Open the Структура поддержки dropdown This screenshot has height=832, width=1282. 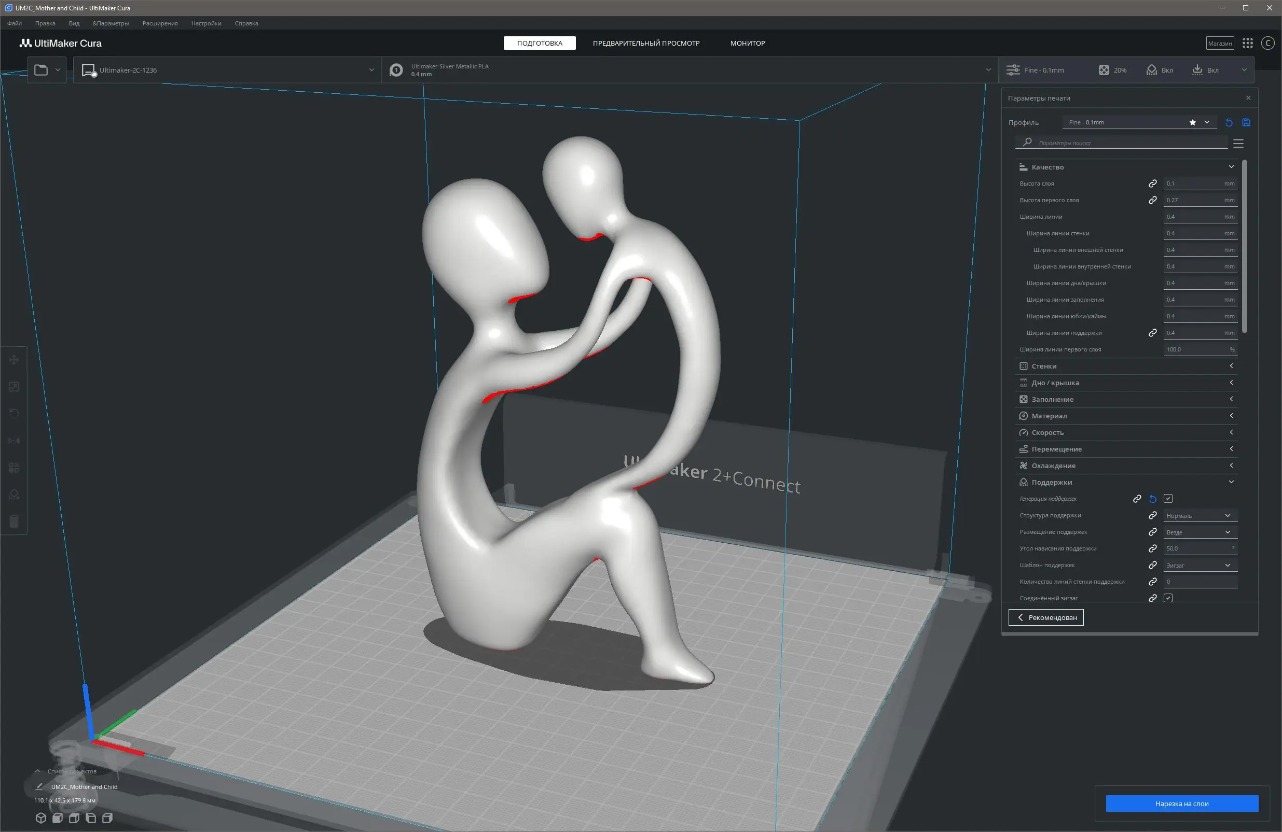coord(1200,516)
